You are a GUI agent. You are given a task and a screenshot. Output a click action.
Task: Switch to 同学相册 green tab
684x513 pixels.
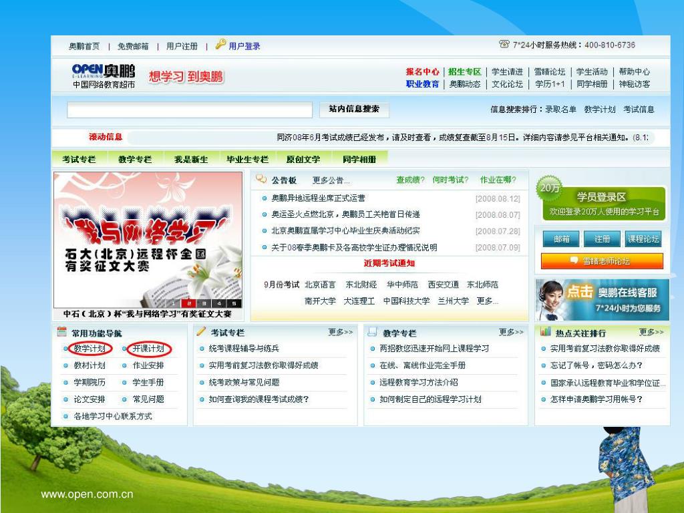tap(359, 159)
